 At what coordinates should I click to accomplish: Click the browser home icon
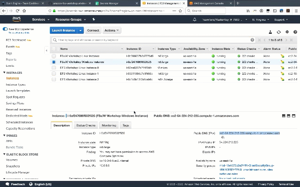pos(24,11)
